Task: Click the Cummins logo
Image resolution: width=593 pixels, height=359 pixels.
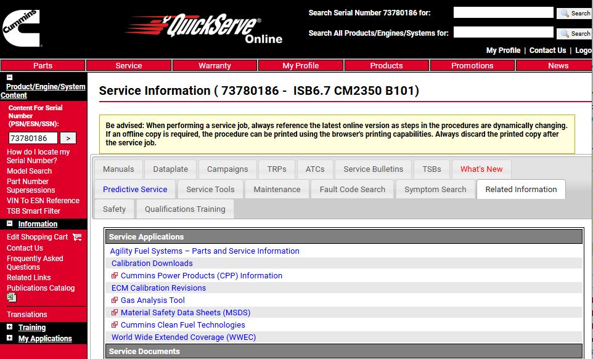Action: coord(22,28)
